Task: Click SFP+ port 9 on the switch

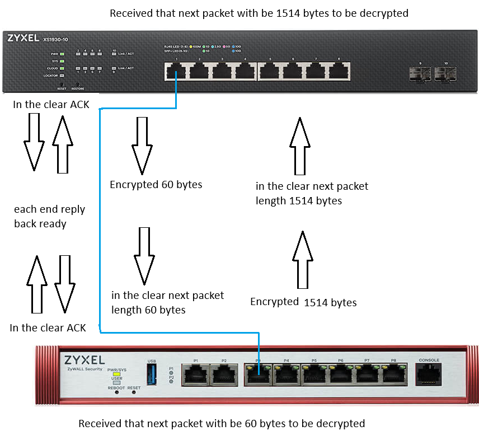Action: 420,74
